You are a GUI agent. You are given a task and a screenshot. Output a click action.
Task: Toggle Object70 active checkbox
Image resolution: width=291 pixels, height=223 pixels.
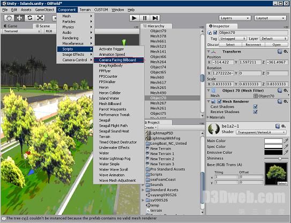[215, 33]
